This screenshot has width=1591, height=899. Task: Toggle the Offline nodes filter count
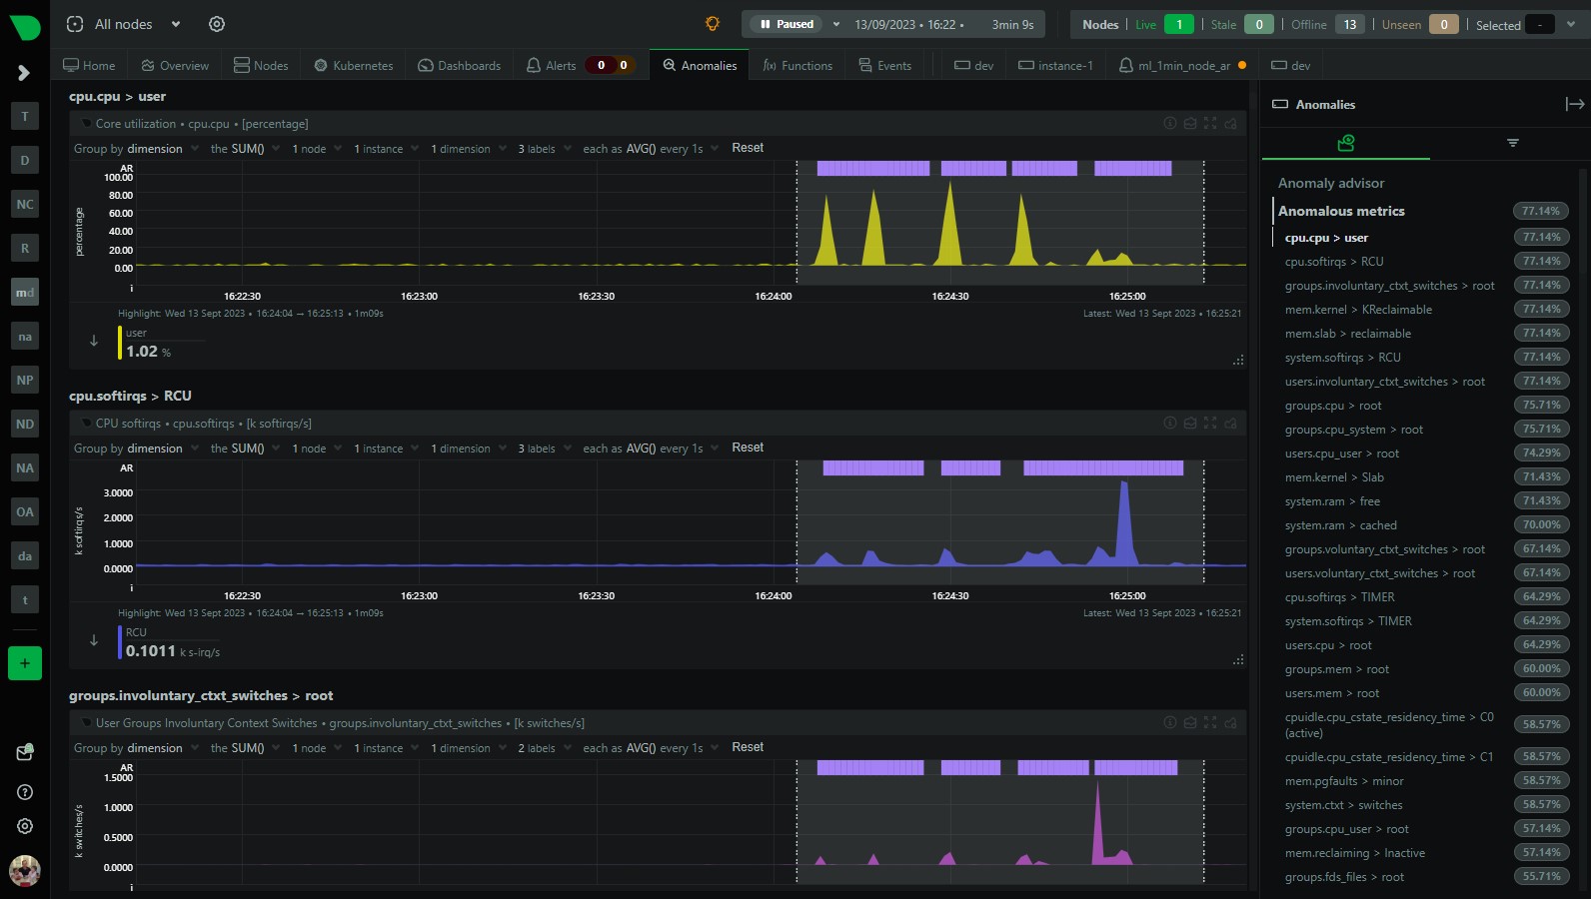tap(1349, 24)
